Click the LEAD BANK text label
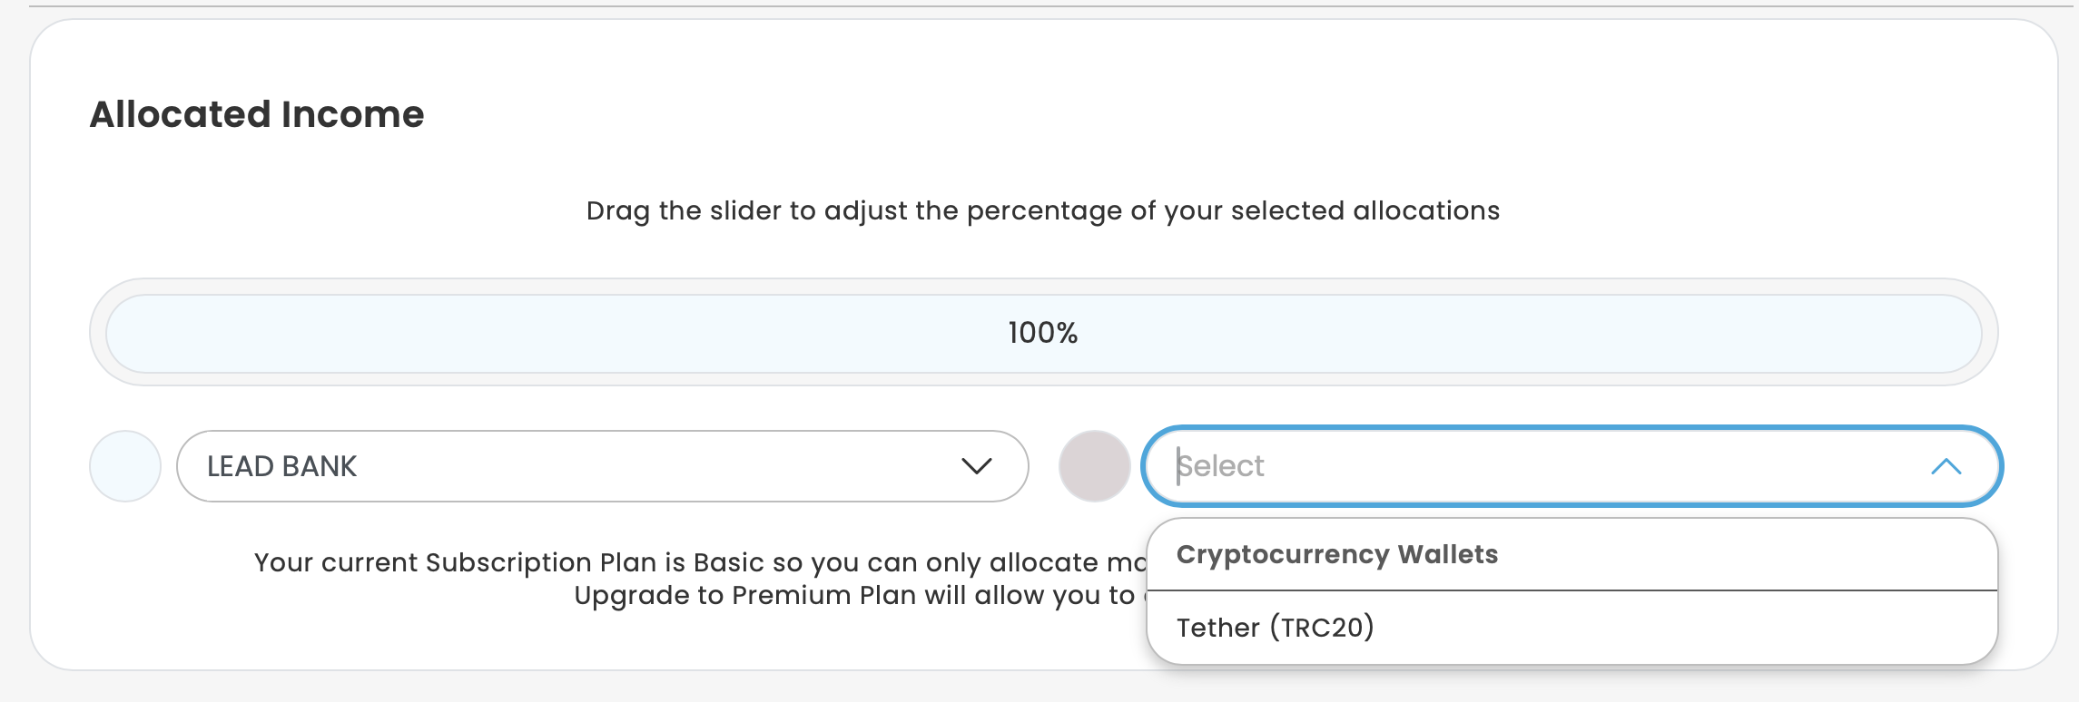This screenshot has height=702, width=2079. pyautogui.click(x=281, y=466)
